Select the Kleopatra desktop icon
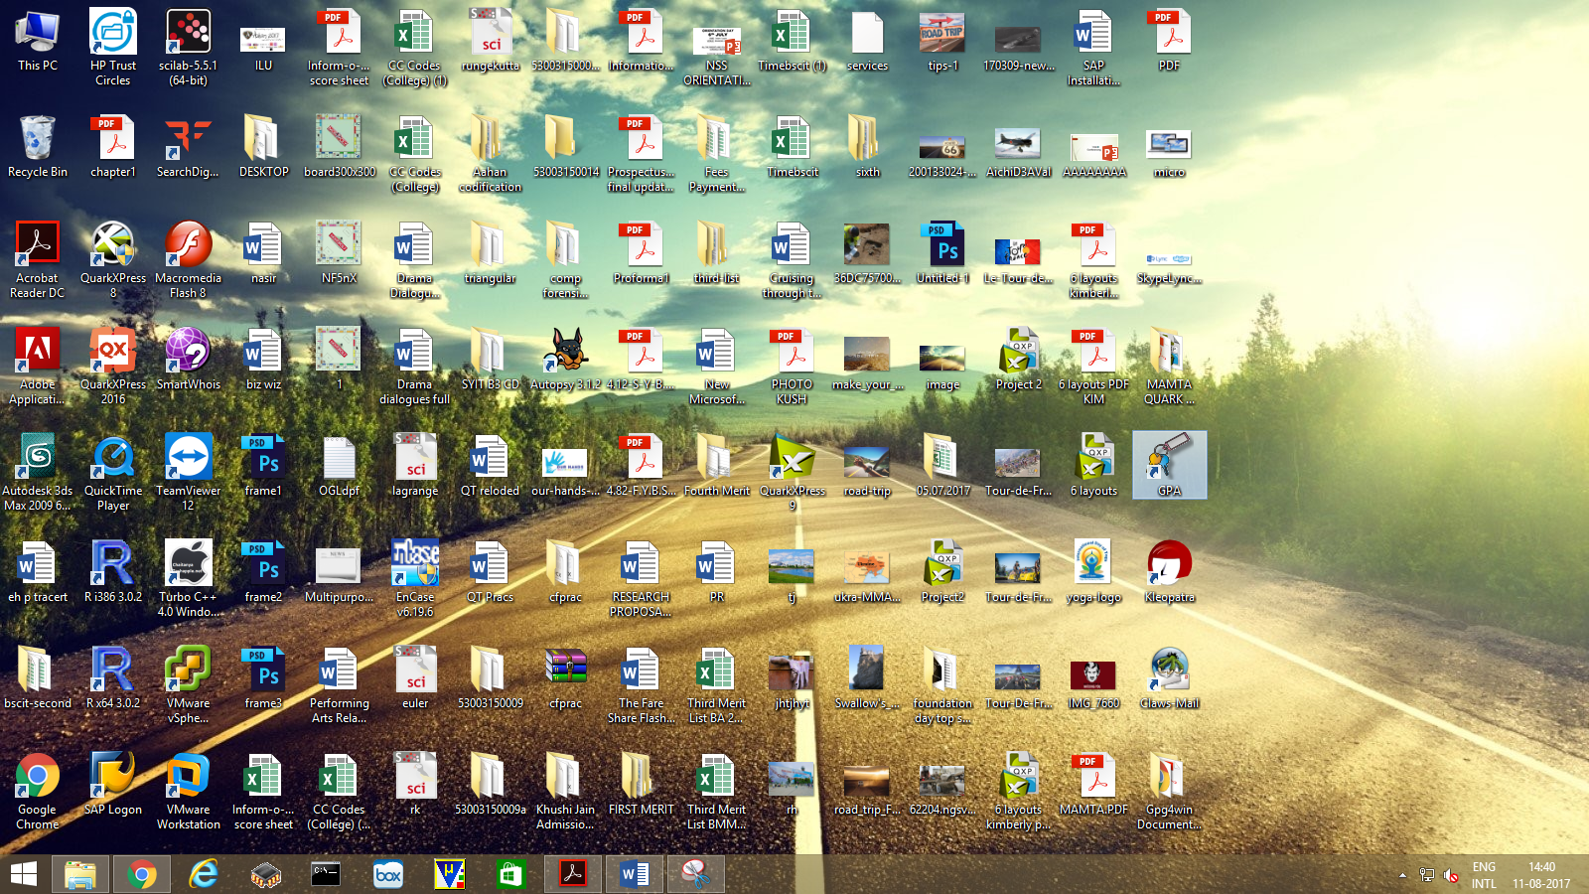1589x894 pixels. [1169, 566]
